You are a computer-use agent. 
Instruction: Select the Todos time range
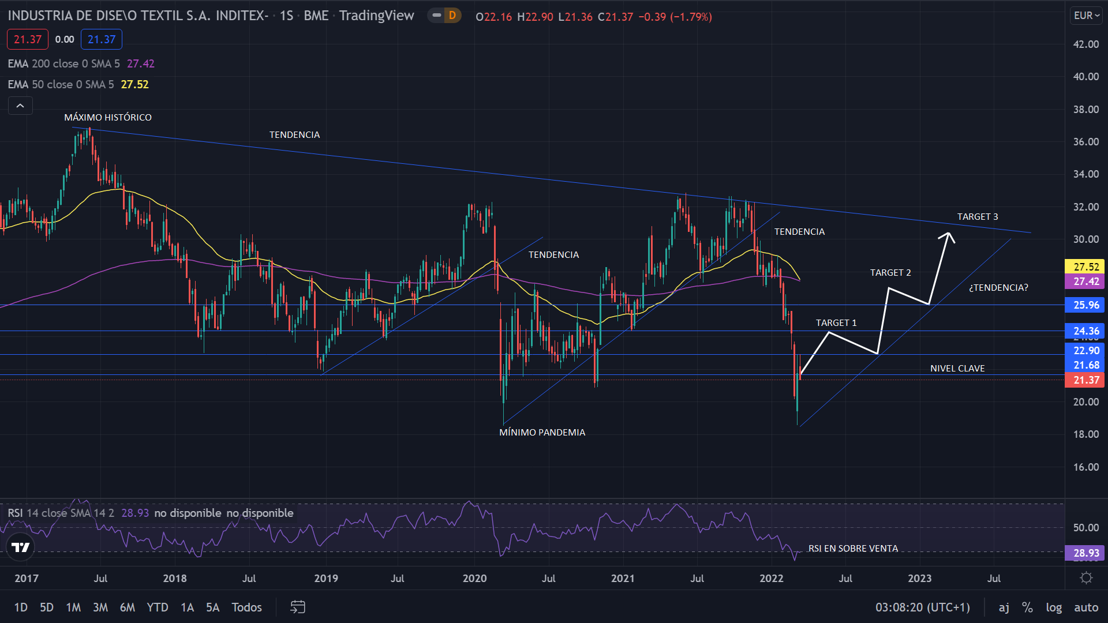pyautogui.click(x=246, y=607)
